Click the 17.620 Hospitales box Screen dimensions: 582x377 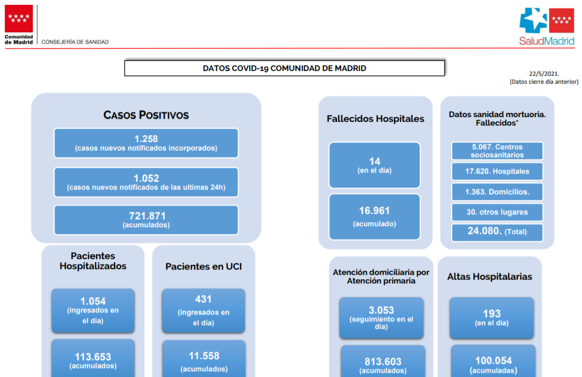(497, 171)
